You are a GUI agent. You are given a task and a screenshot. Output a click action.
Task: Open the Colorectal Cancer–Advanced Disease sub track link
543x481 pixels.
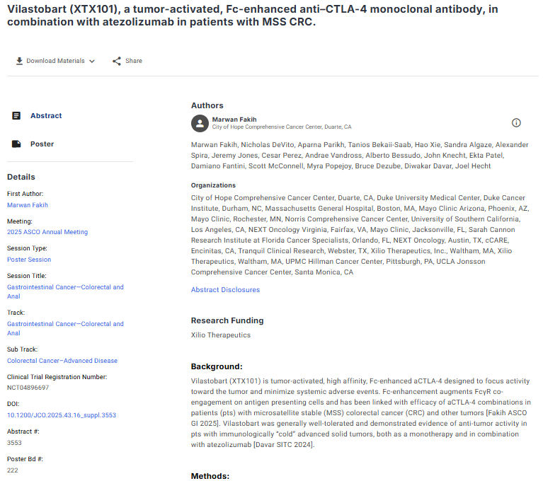coord(62,361)
